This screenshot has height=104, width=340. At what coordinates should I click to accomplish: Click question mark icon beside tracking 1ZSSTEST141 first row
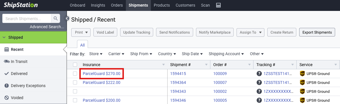coord(259,74)
